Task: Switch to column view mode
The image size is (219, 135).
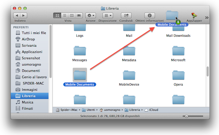Action: (x=72, y=15)
